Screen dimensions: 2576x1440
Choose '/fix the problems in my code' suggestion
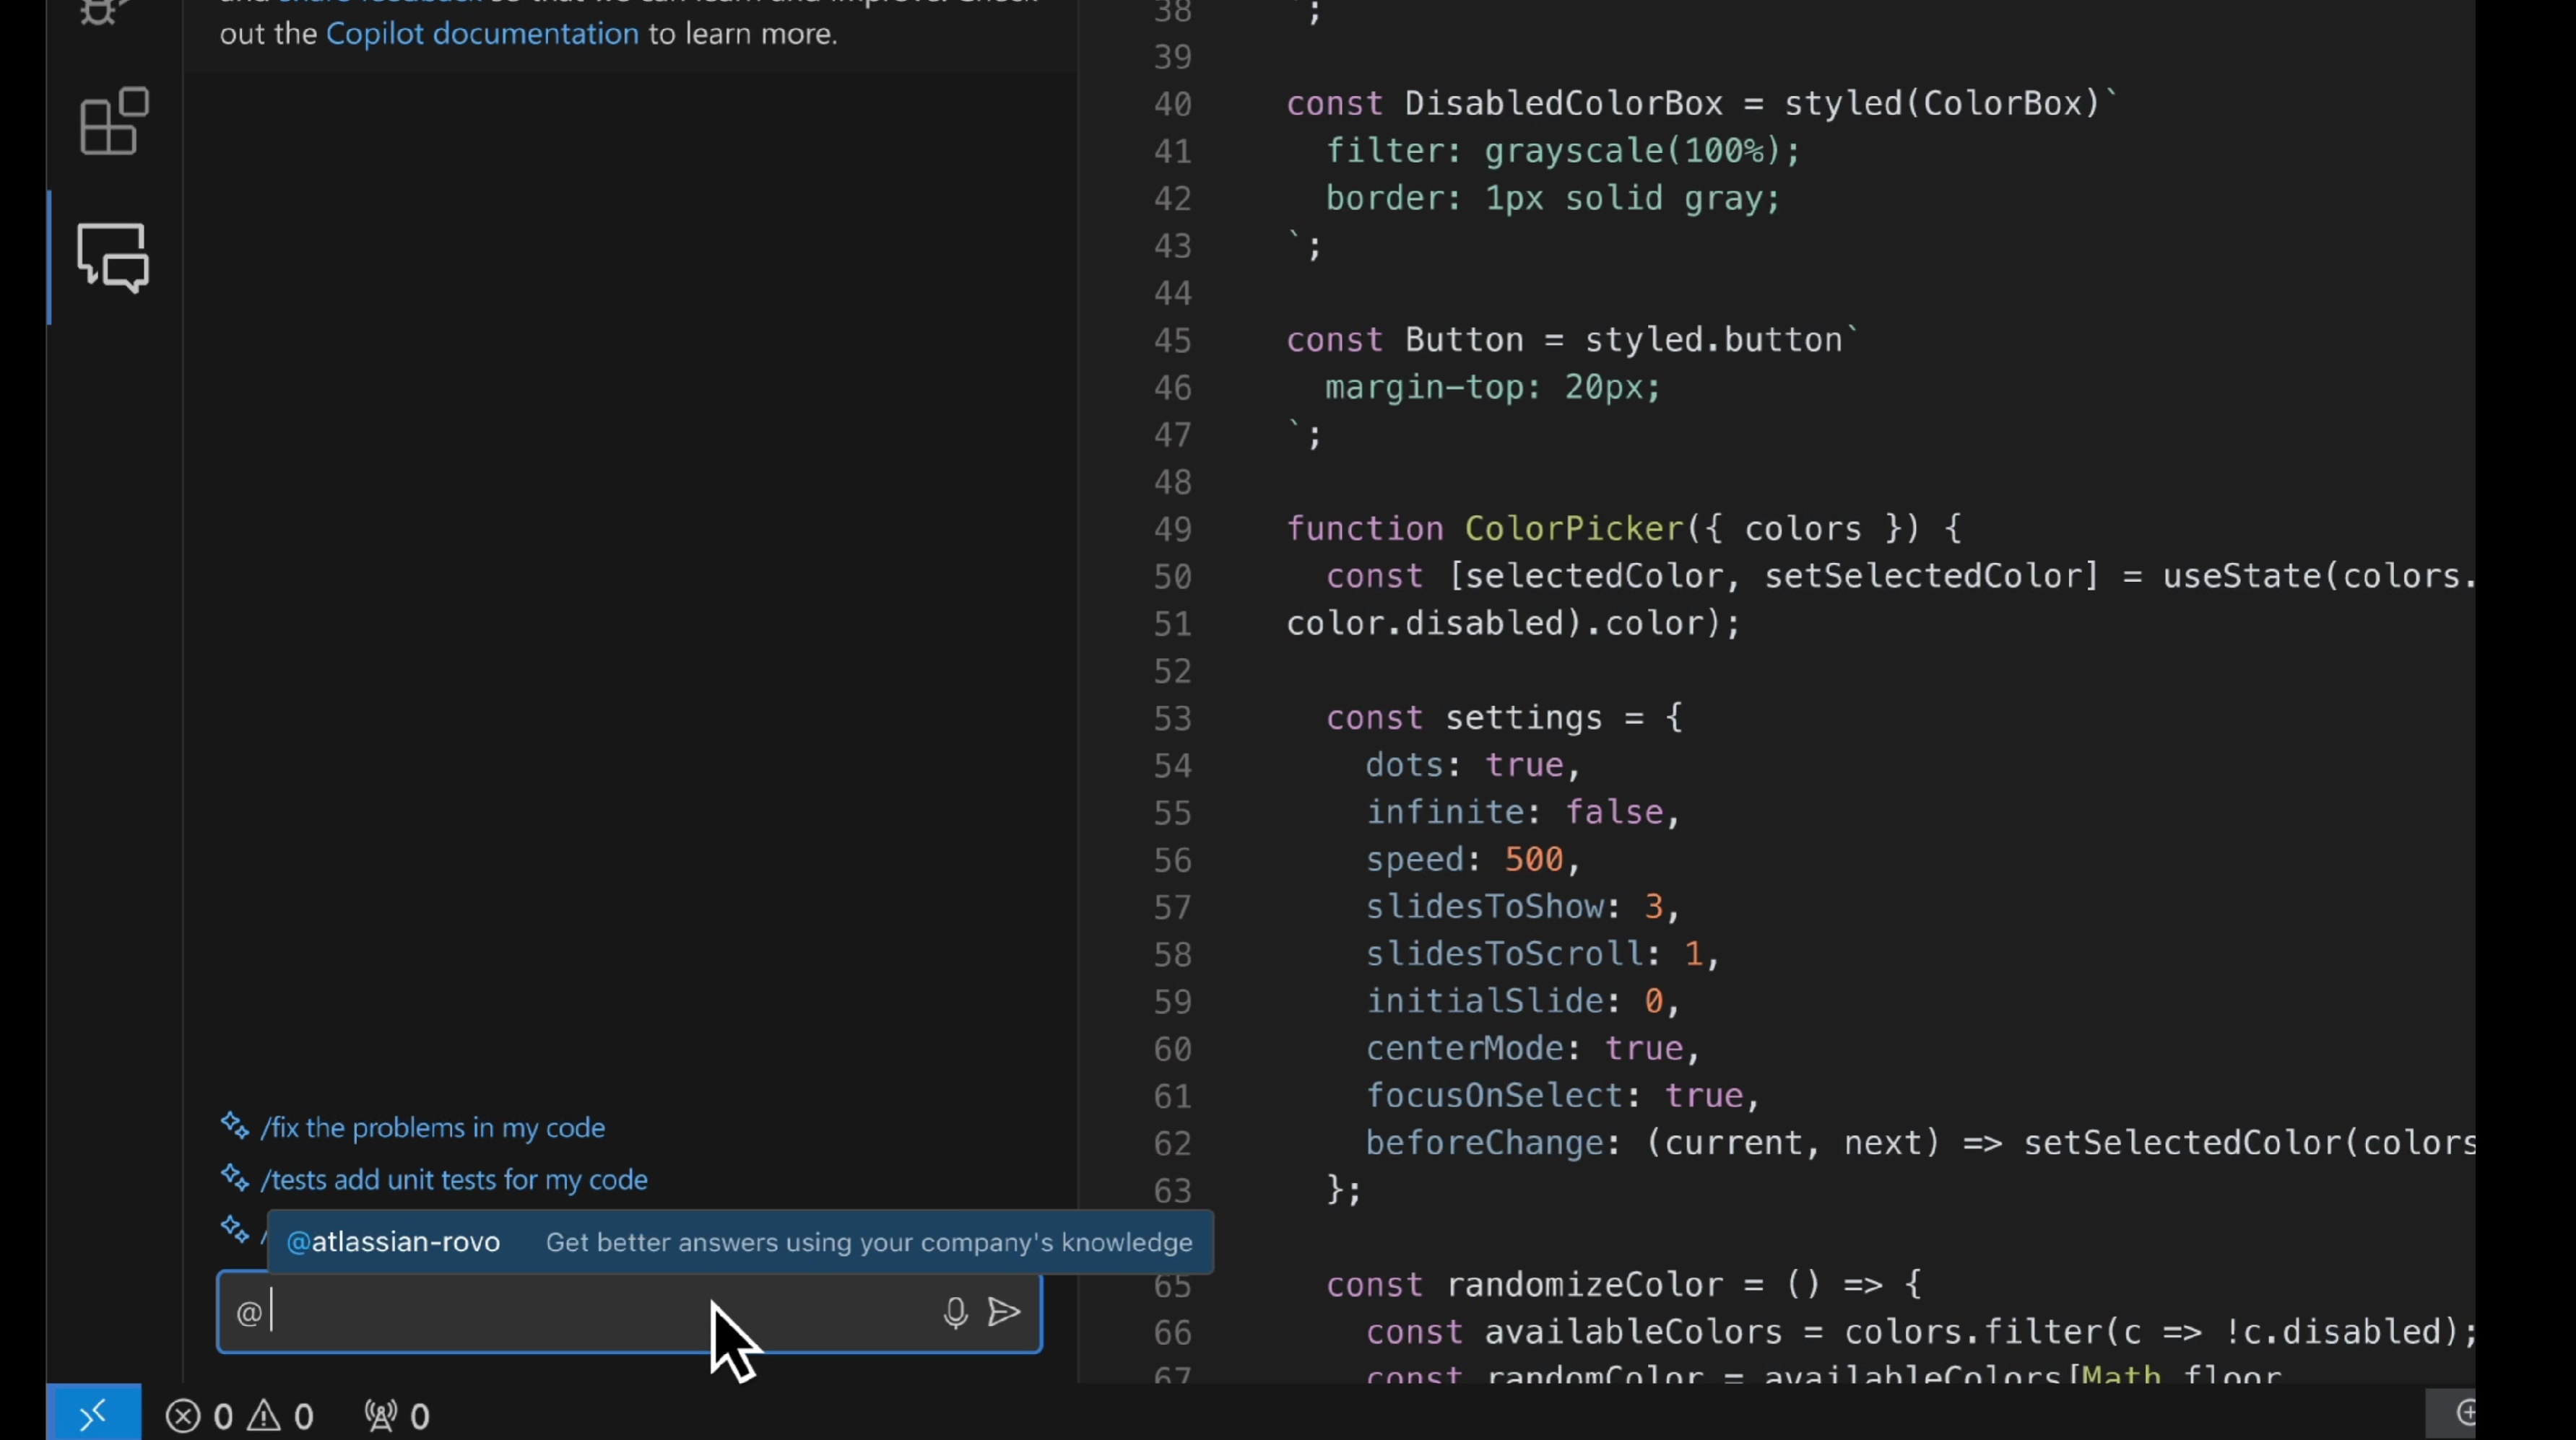click(x=432, y=1127)
